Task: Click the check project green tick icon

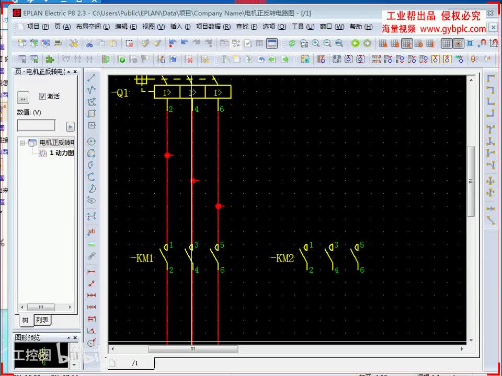Action: click(122, 59)
